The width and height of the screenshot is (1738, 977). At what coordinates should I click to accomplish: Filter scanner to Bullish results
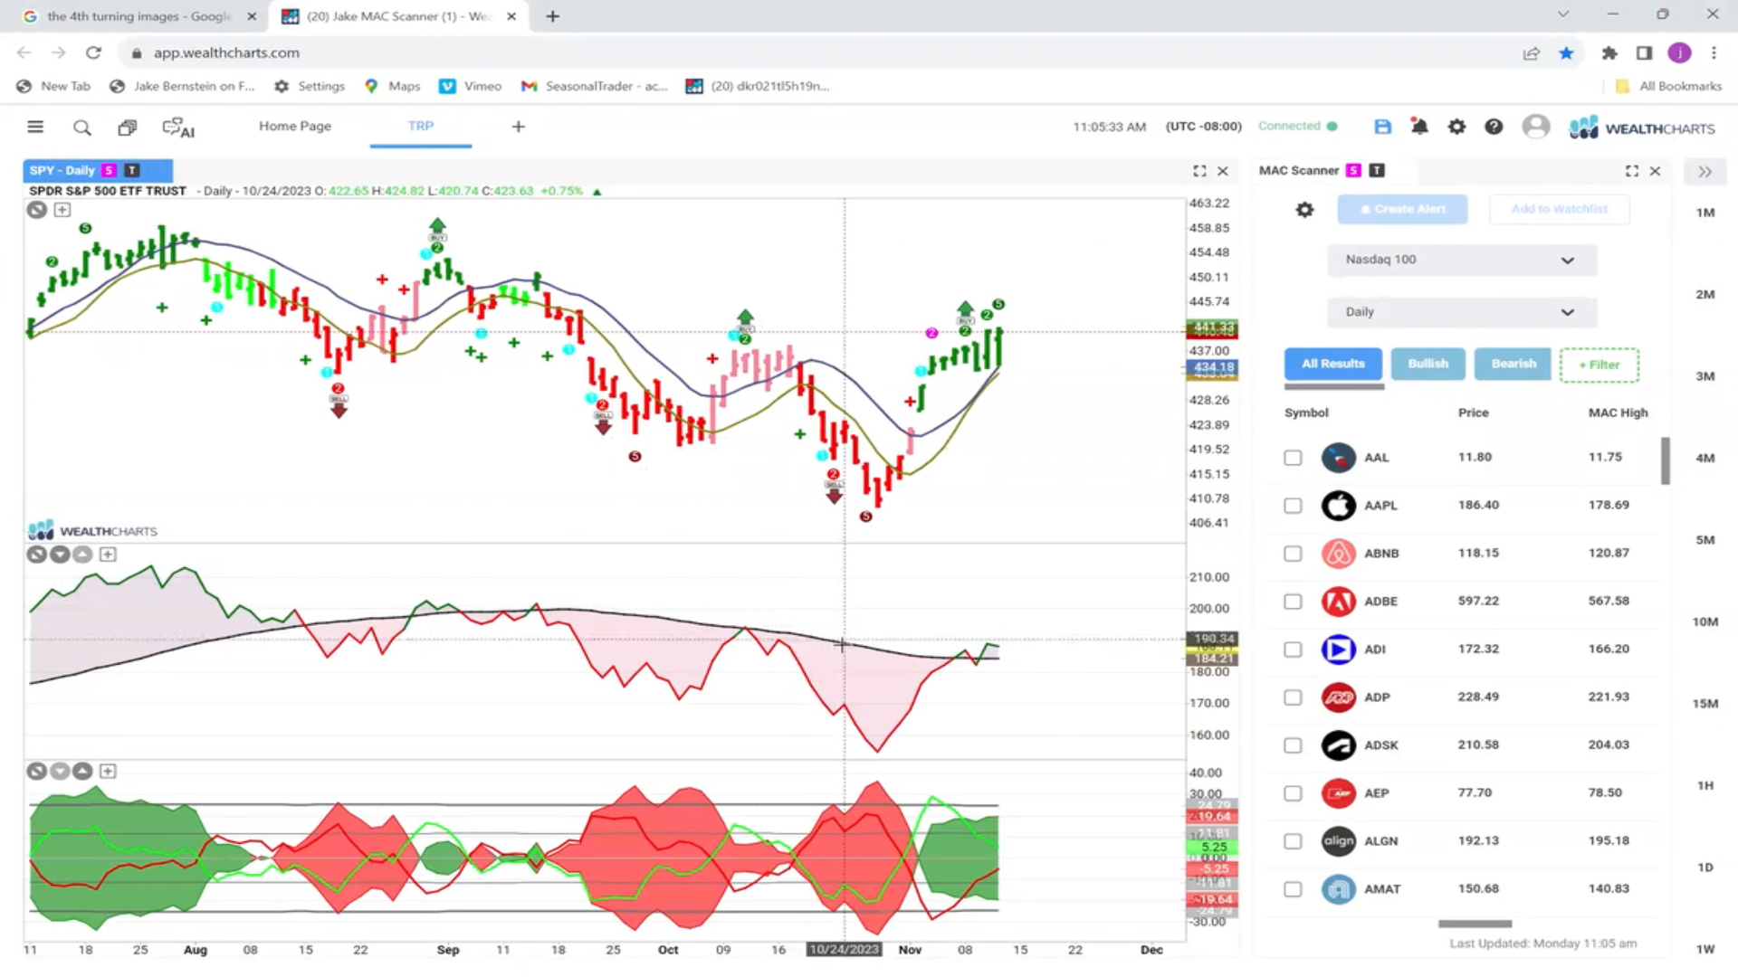click(x=1428, y=364)
